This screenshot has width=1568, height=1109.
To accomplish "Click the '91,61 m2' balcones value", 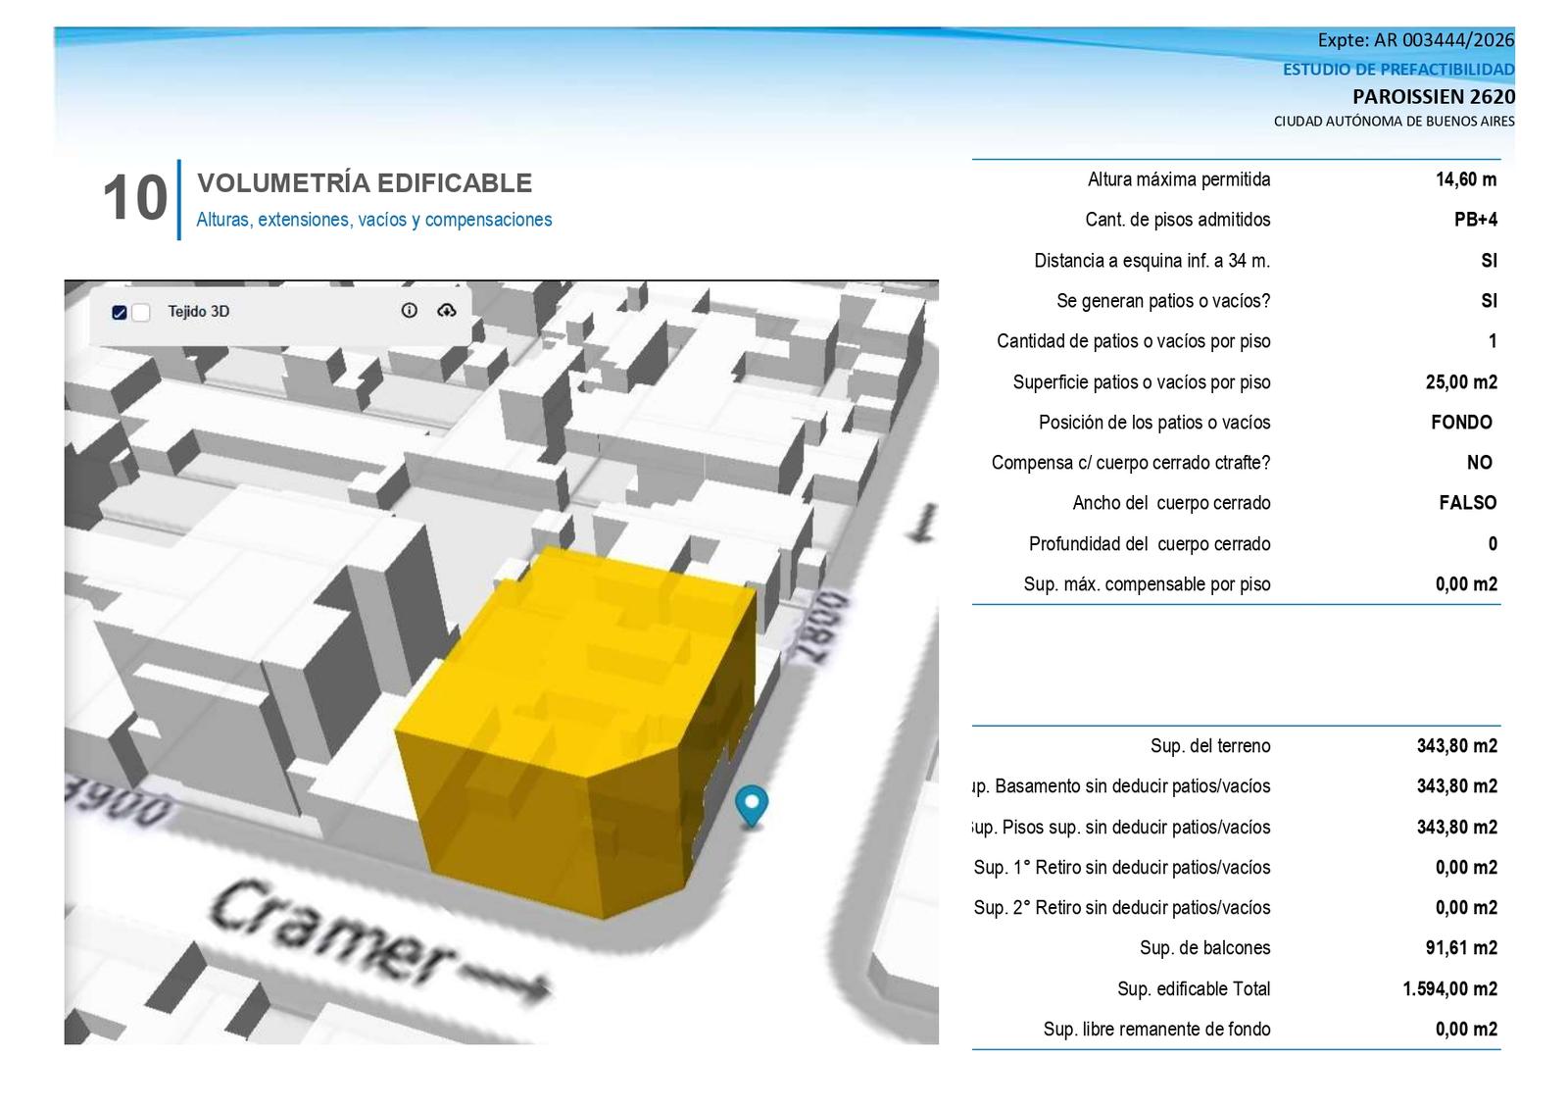I will tap(1461, 948).
